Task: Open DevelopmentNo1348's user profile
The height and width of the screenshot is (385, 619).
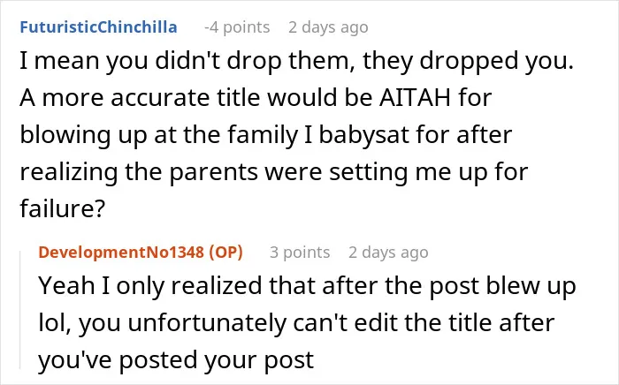Action: click(x=120, y=253)
